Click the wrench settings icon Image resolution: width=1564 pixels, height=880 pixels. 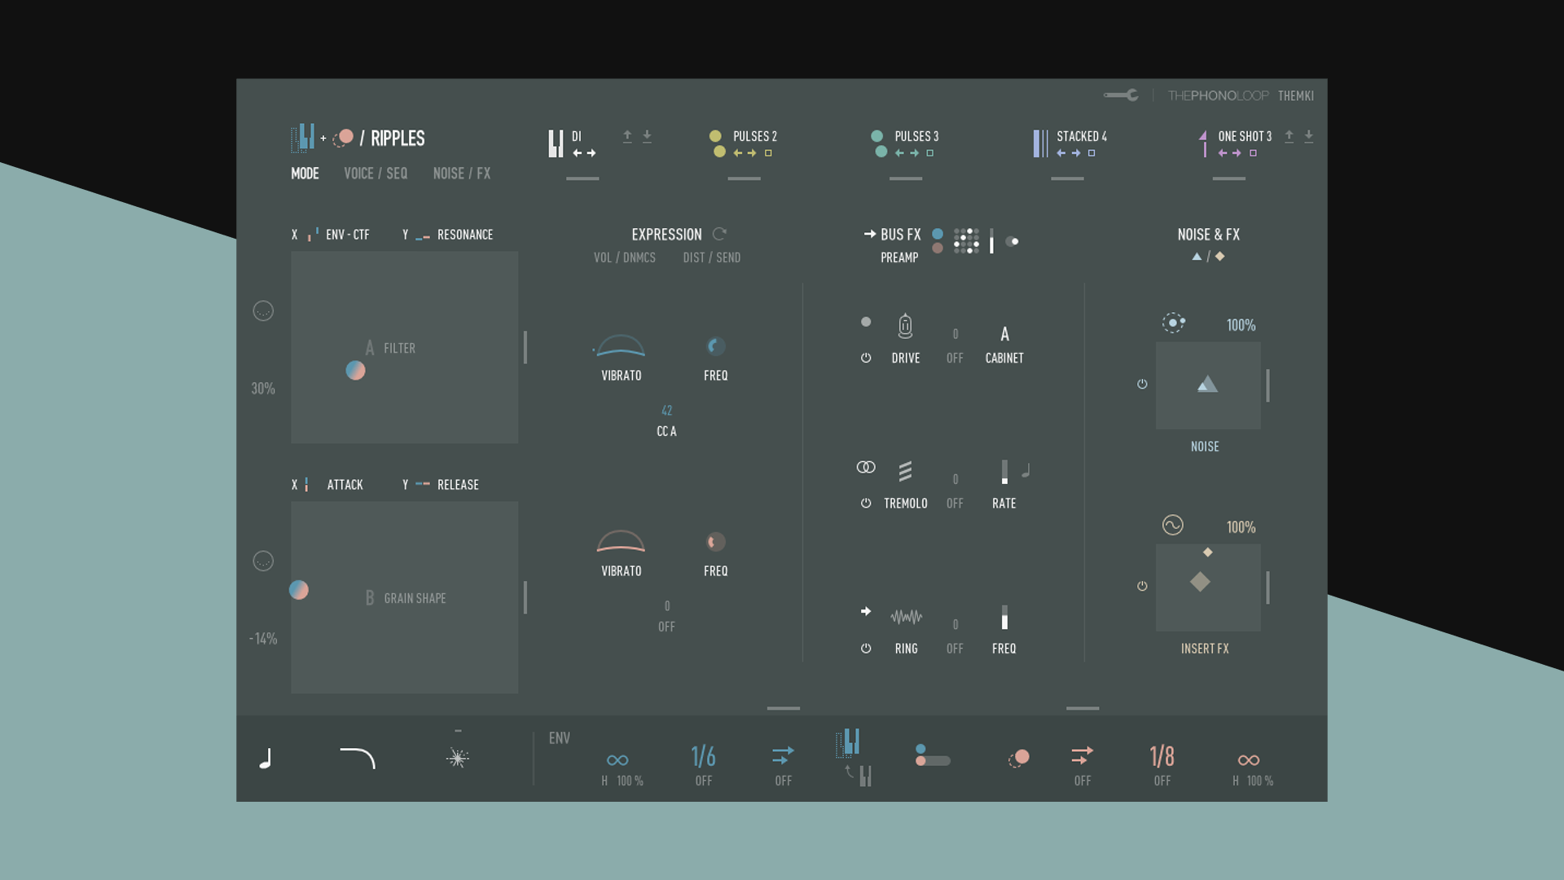pyautogui.click(x=1122, y=95)
